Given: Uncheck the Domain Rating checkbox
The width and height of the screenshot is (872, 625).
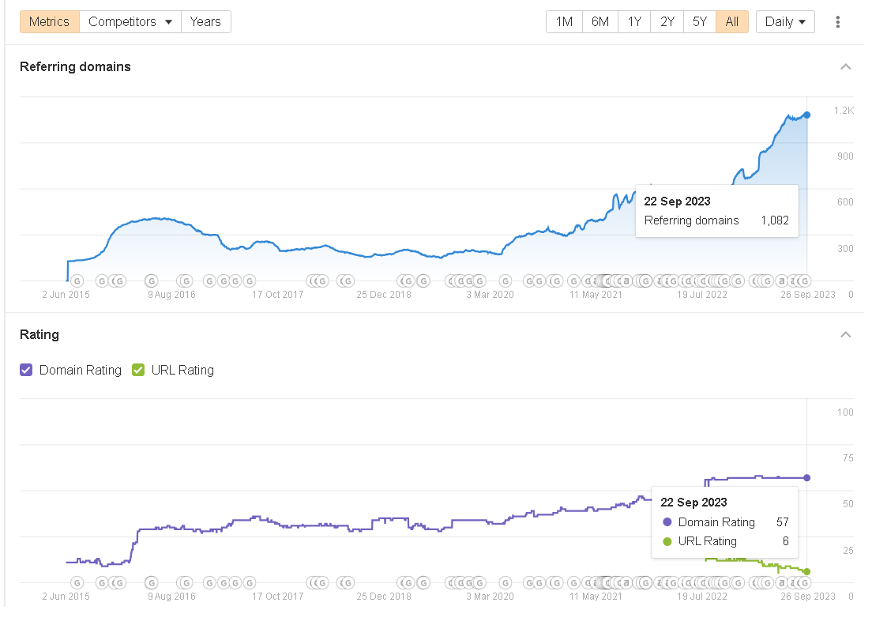Looking at the screenshot, I should pyautogui.click(x=26, y=370).
